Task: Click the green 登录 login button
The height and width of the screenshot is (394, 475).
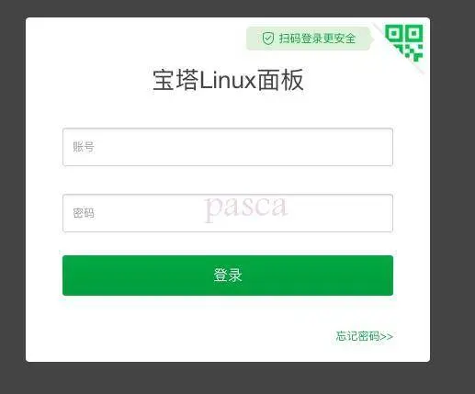Action: coord(228,276)
